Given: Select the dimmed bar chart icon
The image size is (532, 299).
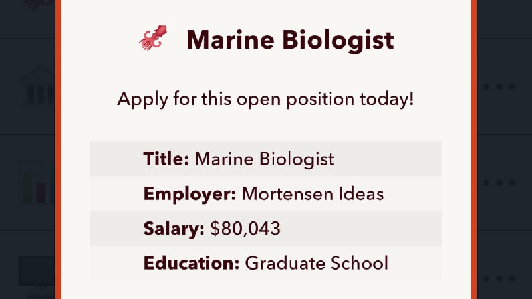Looking at the screenshot, I should (x=37, y=183).
